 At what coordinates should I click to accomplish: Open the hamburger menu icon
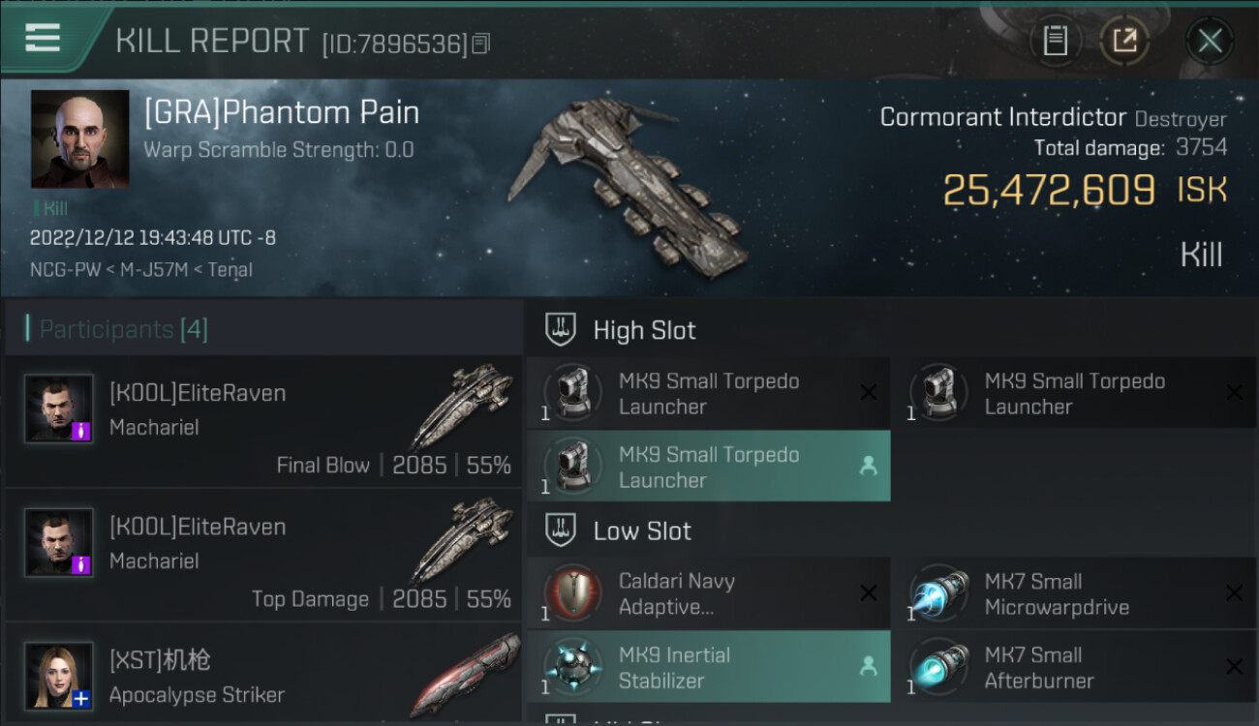coord(43,39)
